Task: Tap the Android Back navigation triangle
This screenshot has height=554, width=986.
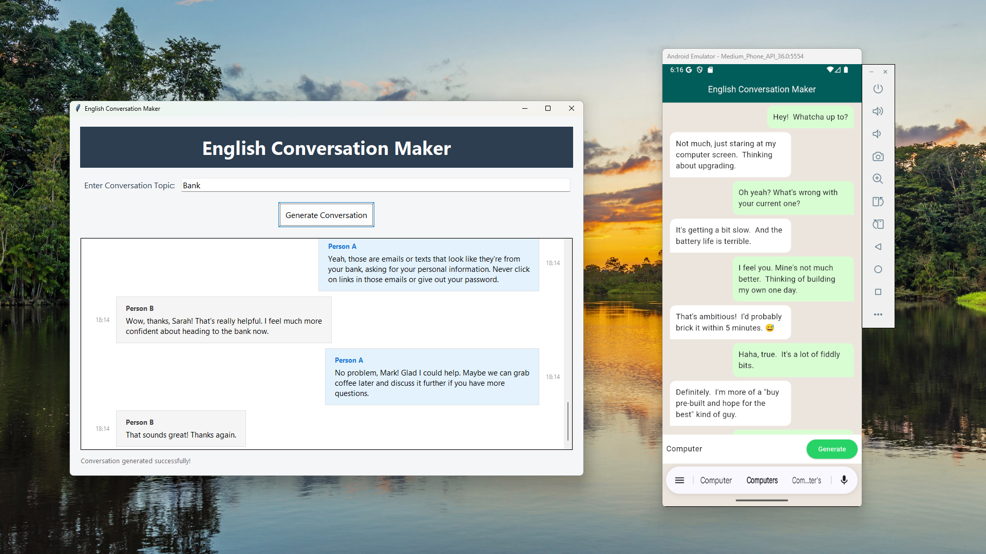Action: click(x=878, y=247)
